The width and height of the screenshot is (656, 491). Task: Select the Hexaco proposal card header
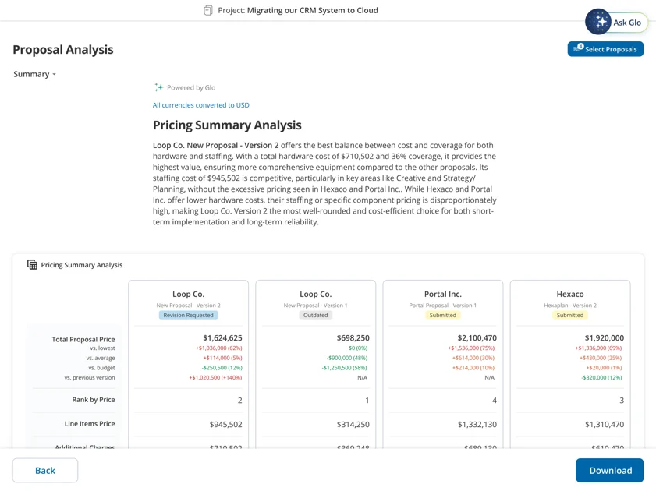pos(570,294)
